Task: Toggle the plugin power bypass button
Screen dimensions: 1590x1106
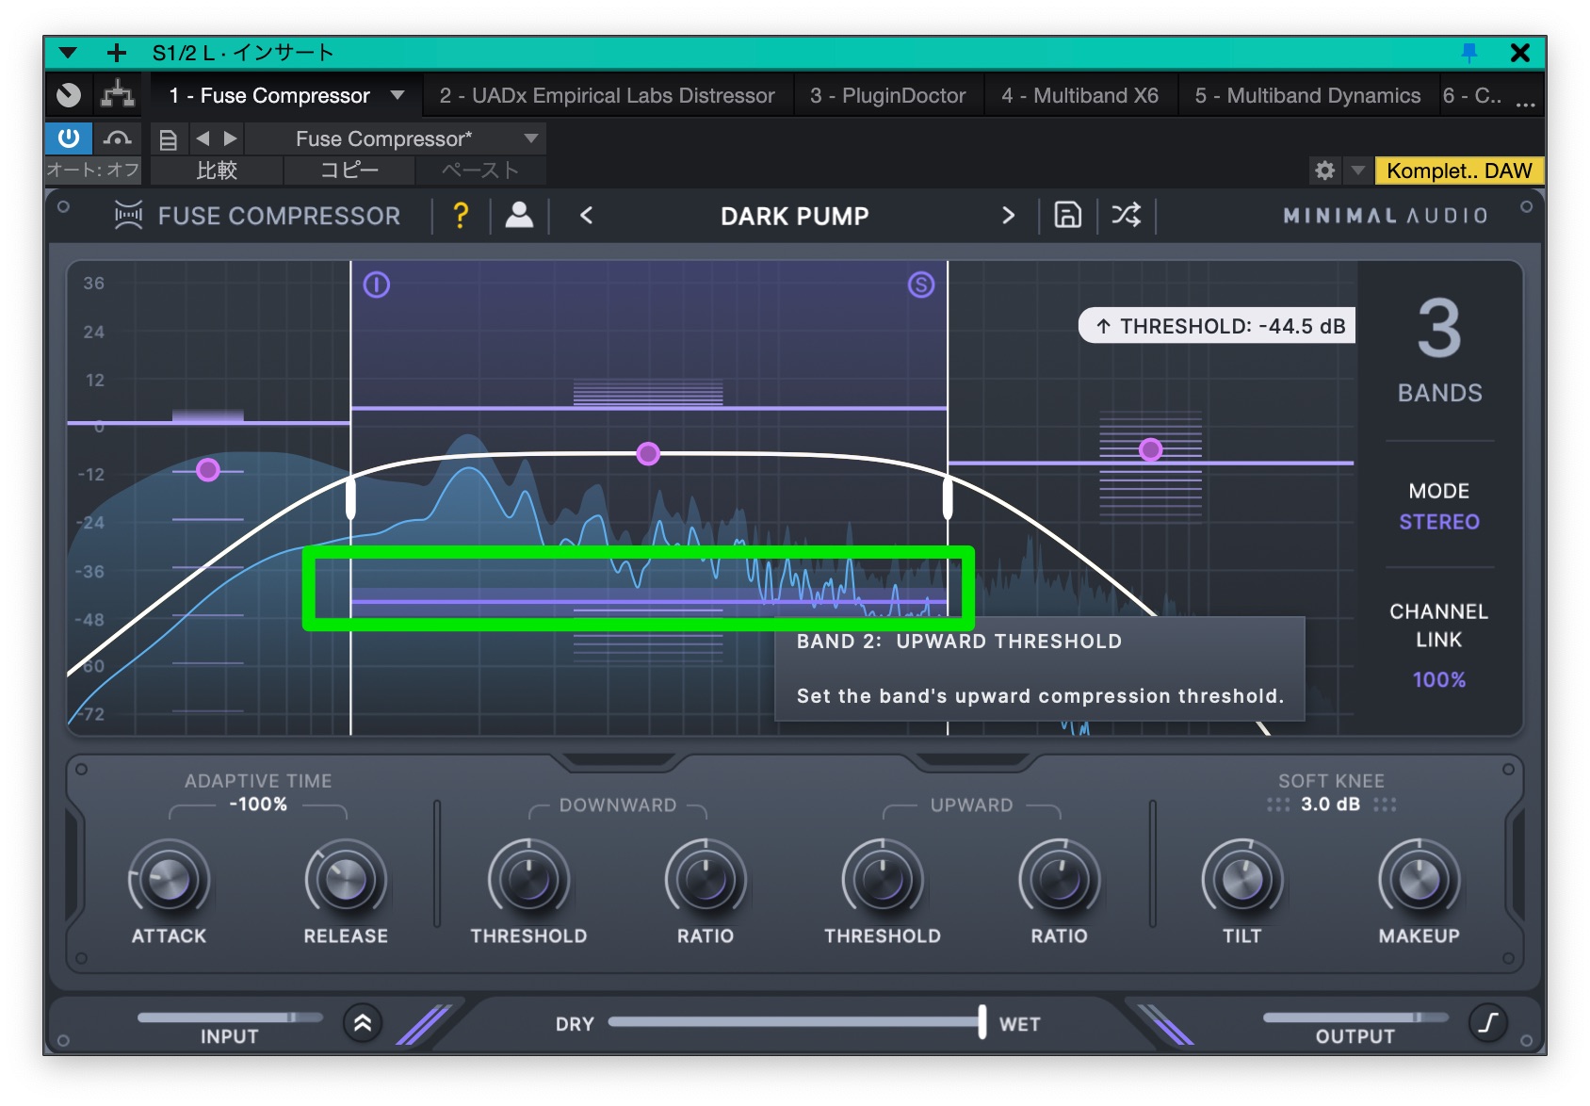Action: [x=69, y=138]
